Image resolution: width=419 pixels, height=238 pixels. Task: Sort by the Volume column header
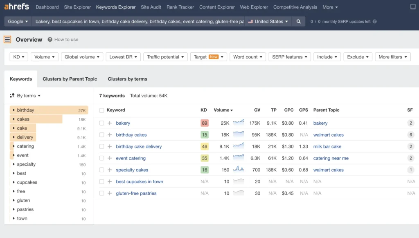click(x=223, y=110)
